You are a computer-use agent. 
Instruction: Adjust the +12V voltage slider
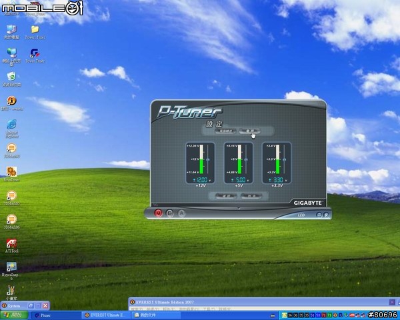tap(208, 159)
